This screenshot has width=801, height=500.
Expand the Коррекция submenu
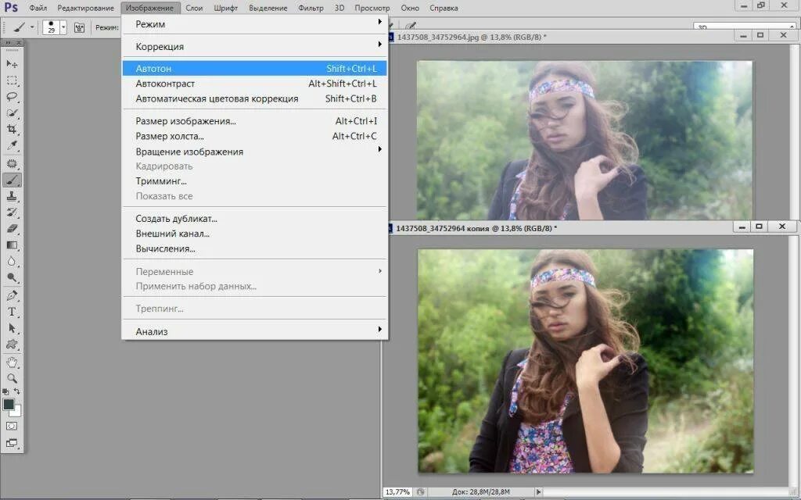point(254,46)
